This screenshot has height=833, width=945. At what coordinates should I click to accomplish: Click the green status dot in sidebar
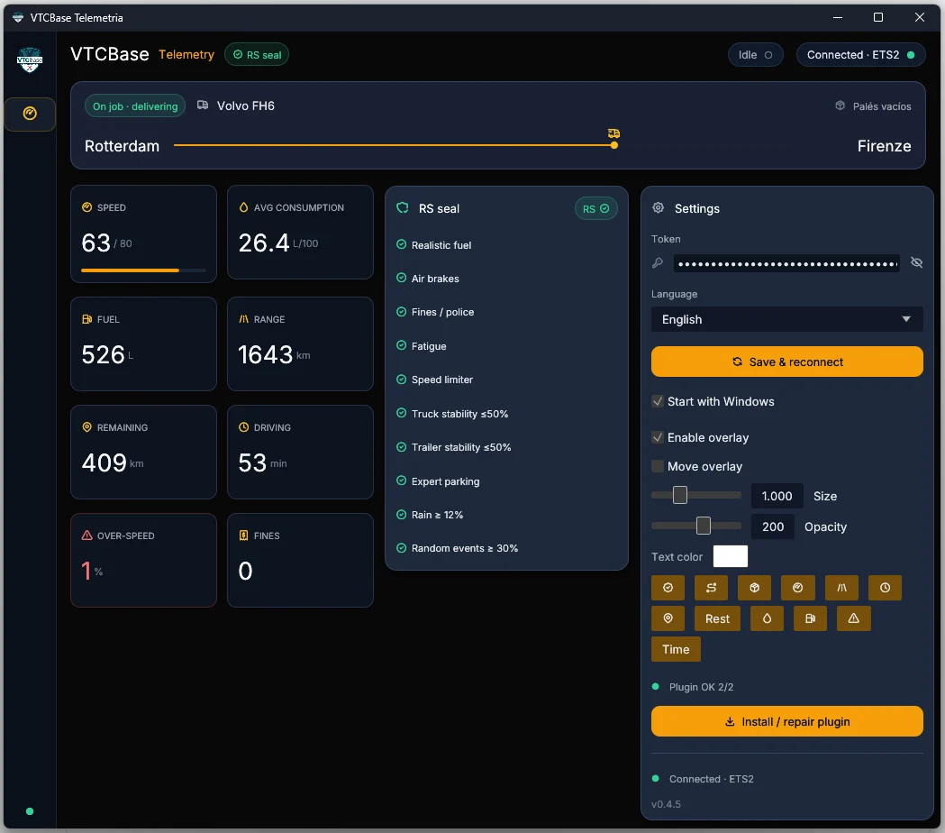(x=30, y=811)
